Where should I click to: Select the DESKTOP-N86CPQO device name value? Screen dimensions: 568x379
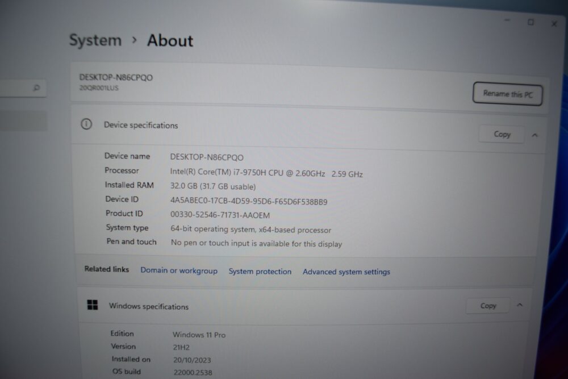point(207,157)
